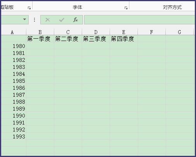The image size is (196, 157).
Task: Select the cell containing 1985
Action: [x=14, y=80]
